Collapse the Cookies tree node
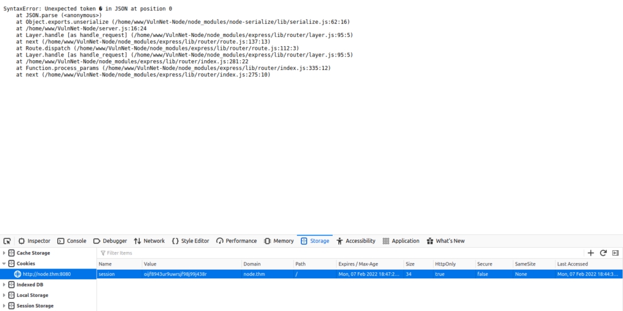623x311 pixels. 4,264
